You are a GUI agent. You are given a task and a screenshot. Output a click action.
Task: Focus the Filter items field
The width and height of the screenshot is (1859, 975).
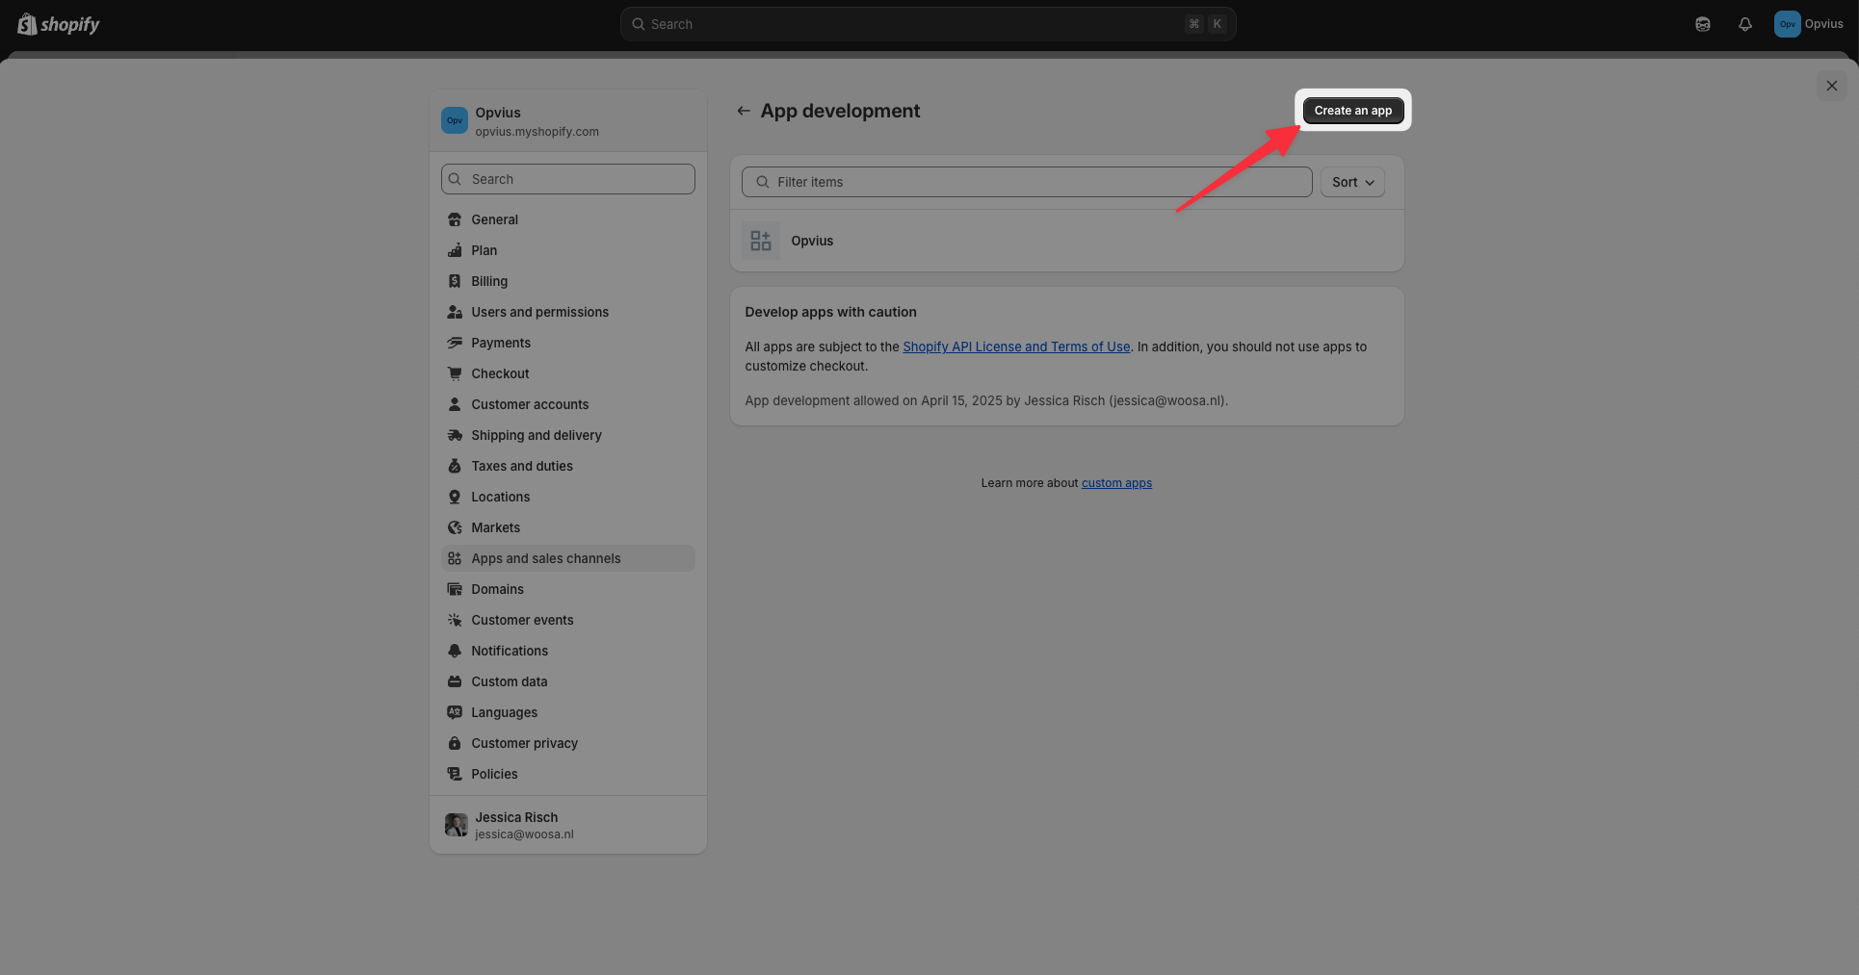(x=1027, y=182)
